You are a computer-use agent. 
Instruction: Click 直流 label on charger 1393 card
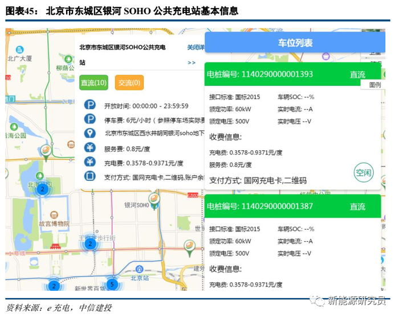pyautogui.click(x=357, y=75)
